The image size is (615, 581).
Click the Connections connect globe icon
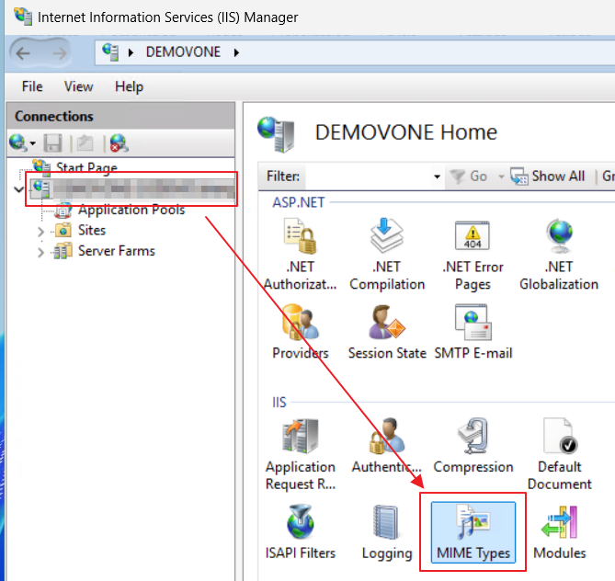pos(18,142)
